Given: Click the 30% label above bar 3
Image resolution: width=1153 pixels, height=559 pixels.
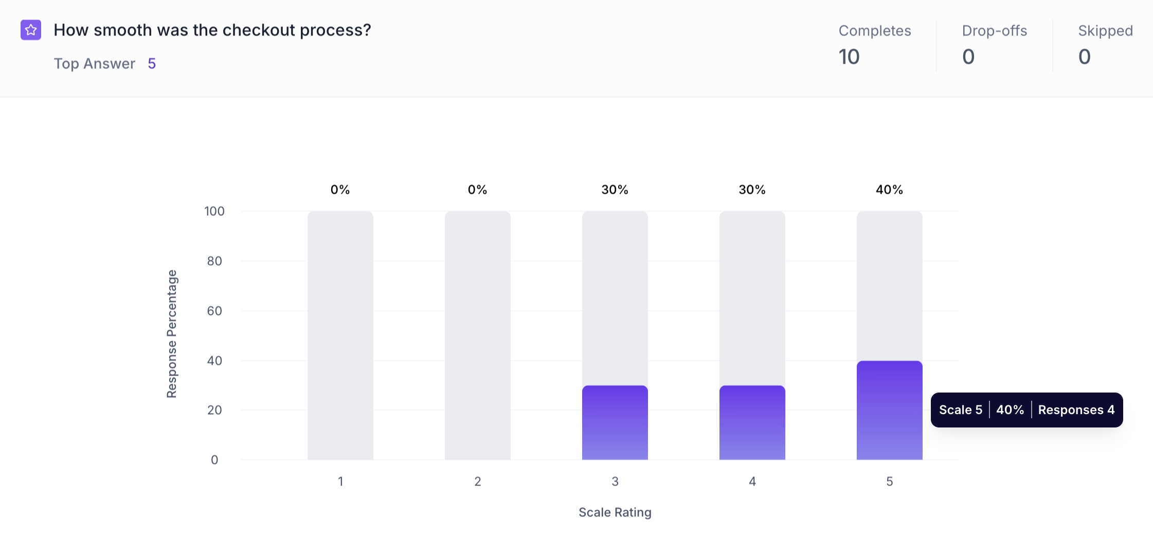Looking at the screenshot, I should tap(615, 190).
